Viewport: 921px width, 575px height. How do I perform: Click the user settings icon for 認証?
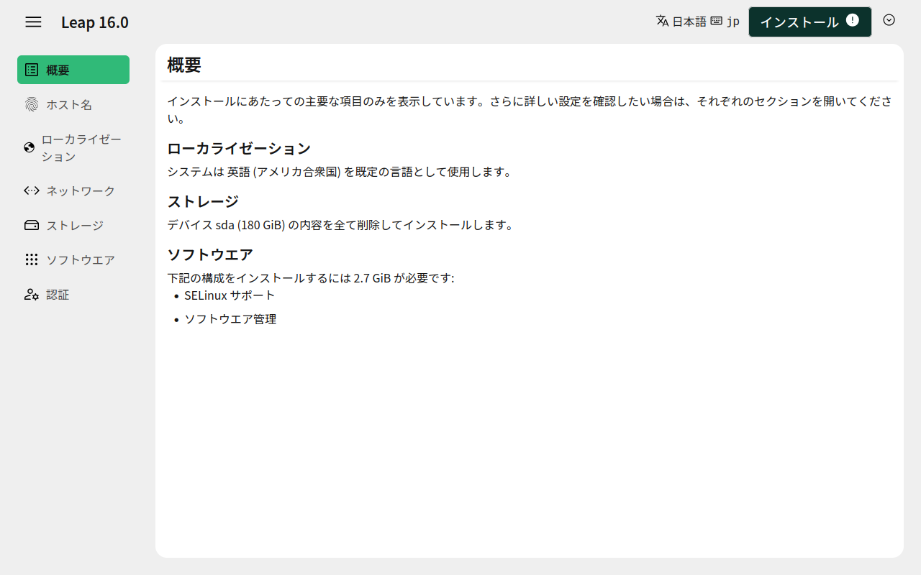point(32,294)
